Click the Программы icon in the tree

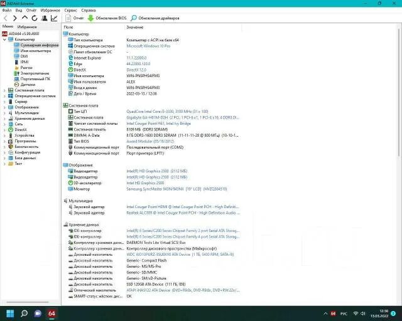pyautogui.click(x=11, y=141)
